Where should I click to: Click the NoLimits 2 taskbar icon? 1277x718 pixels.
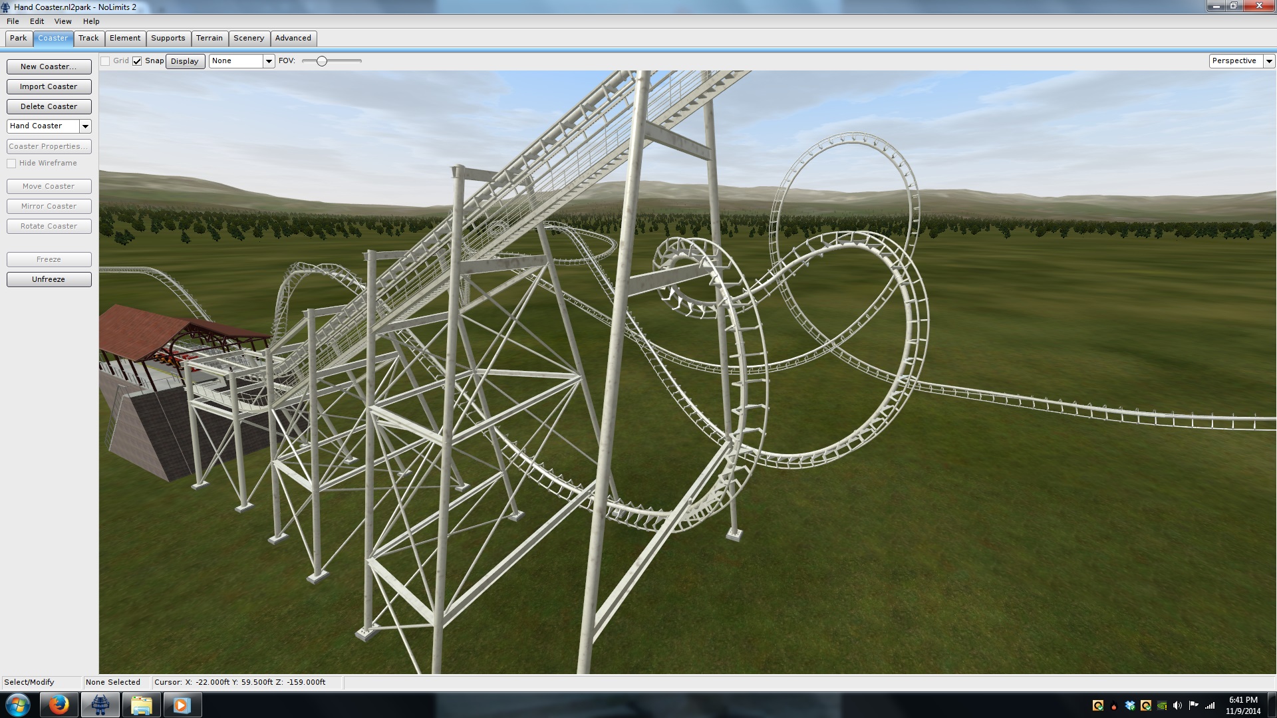tap(100, 705)
